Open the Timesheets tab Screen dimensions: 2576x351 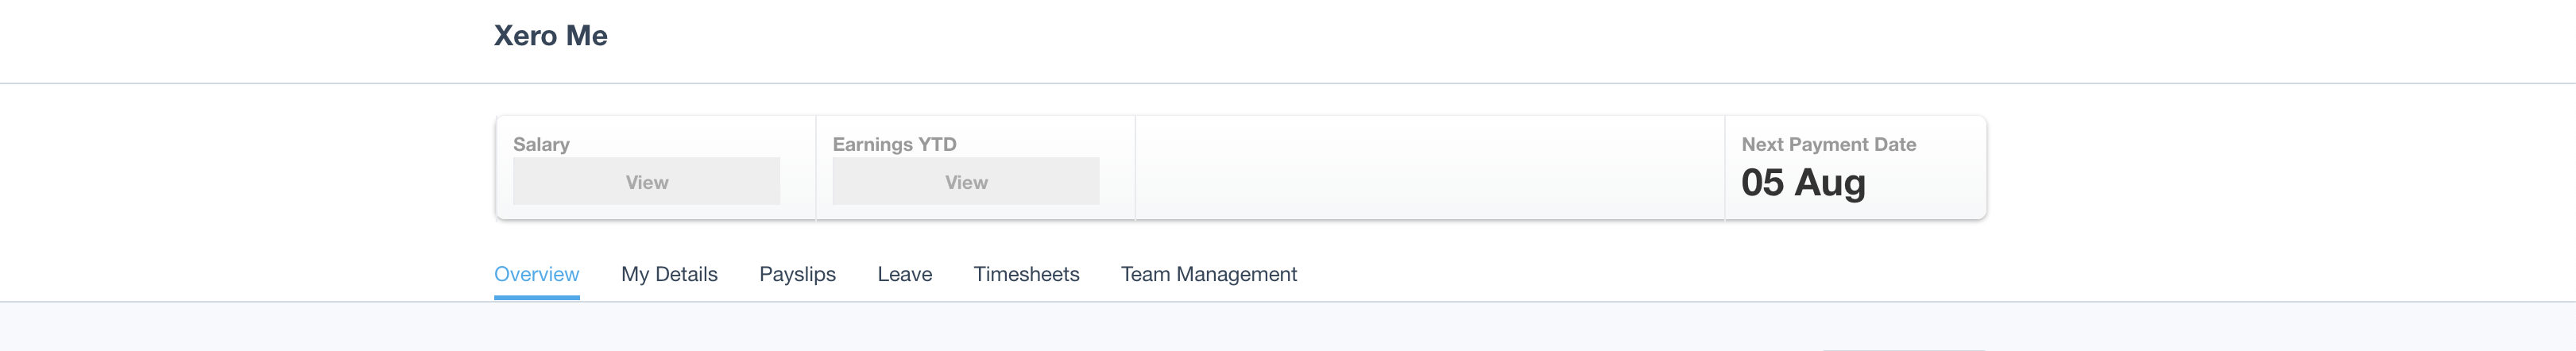[1026, 274]
